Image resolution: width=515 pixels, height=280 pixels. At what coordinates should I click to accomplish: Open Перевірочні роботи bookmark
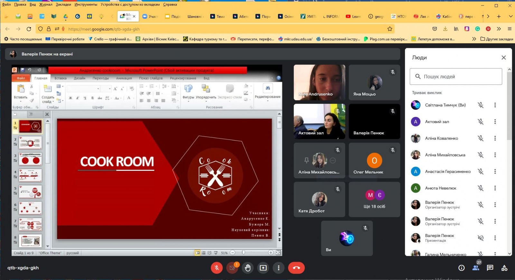coord(65,39)
